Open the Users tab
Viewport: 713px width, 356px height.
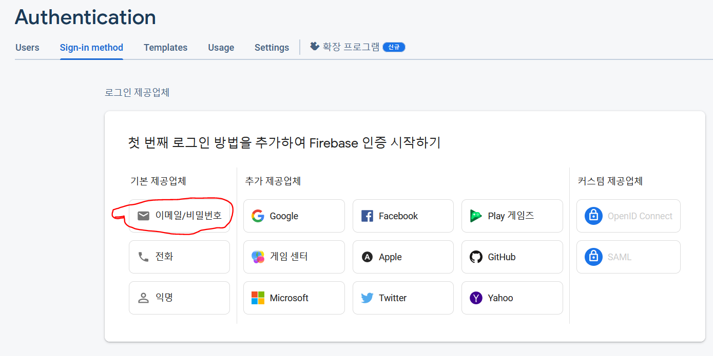(27, 48)
